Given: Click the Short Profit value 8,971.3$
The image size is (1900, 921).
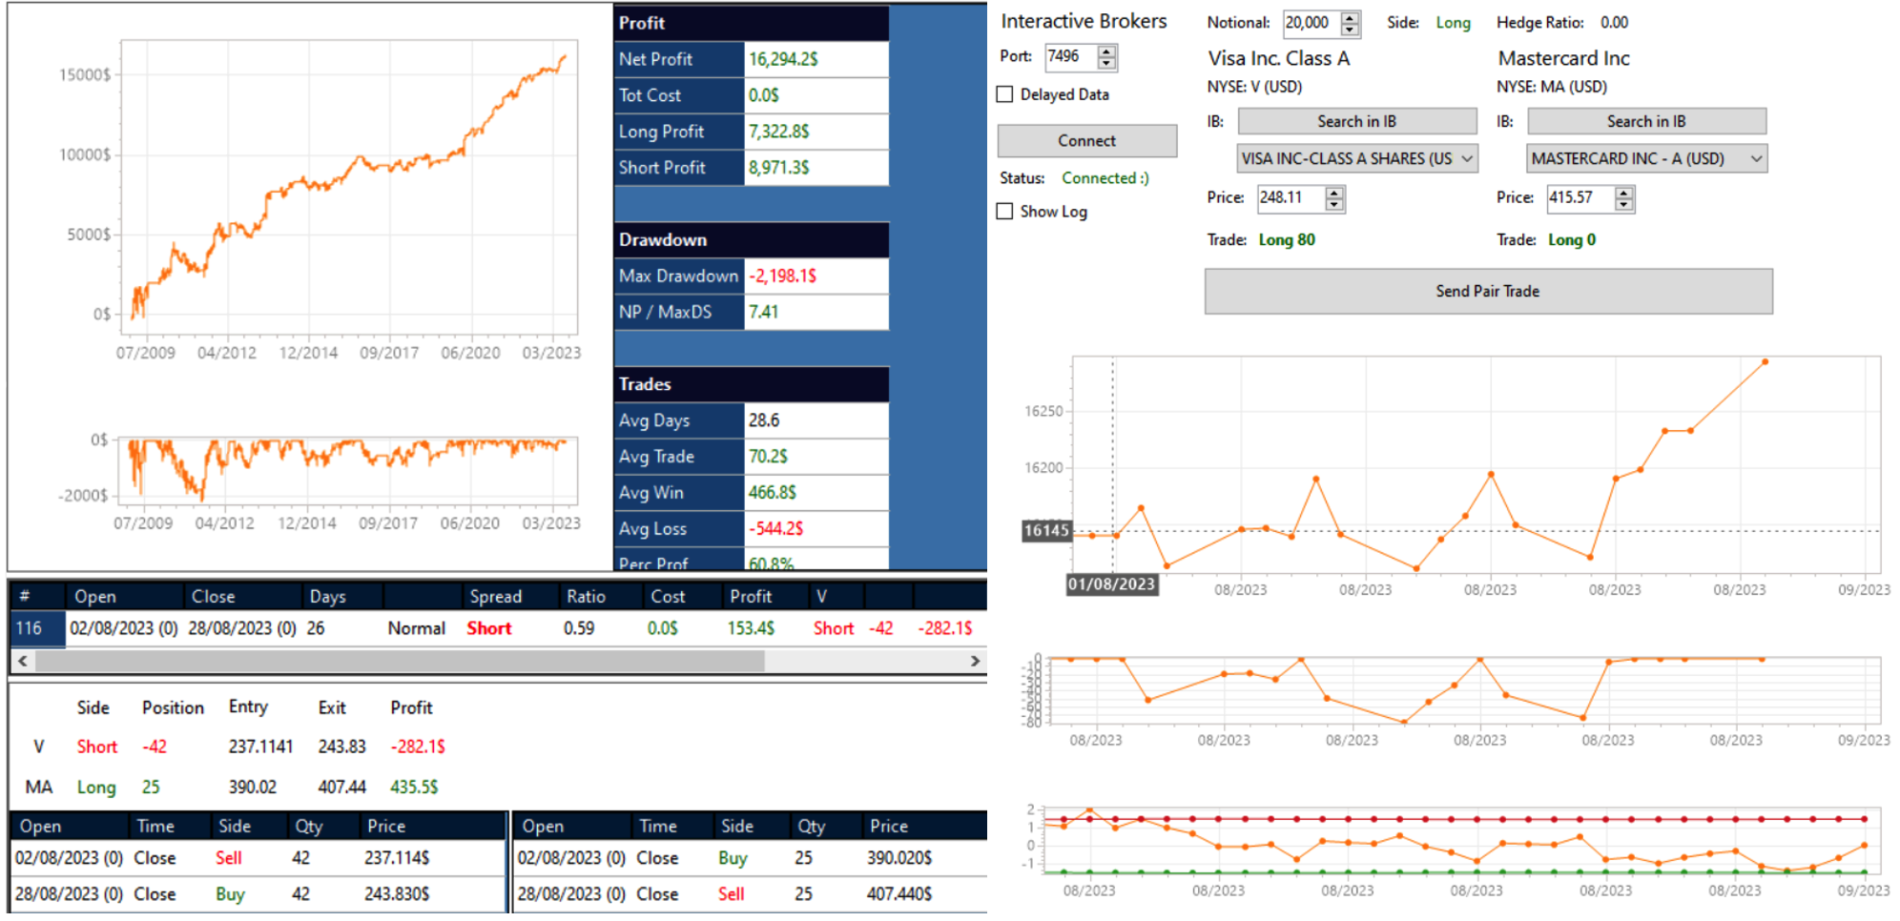Looking at the screenshot, I should (x=778, y=168).
